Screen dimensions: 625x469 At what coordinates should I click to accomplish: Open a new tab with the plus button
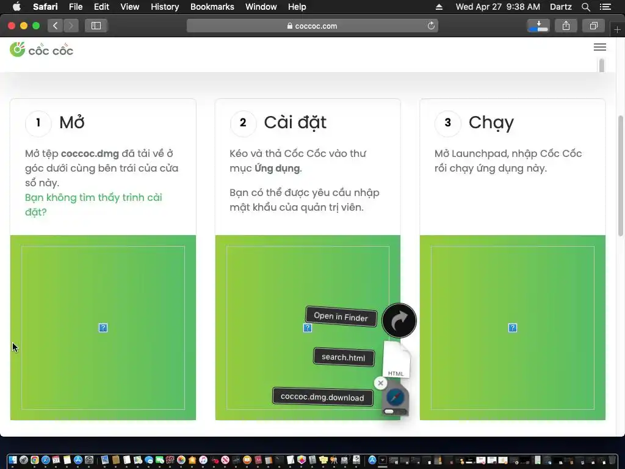click(617, 29)
